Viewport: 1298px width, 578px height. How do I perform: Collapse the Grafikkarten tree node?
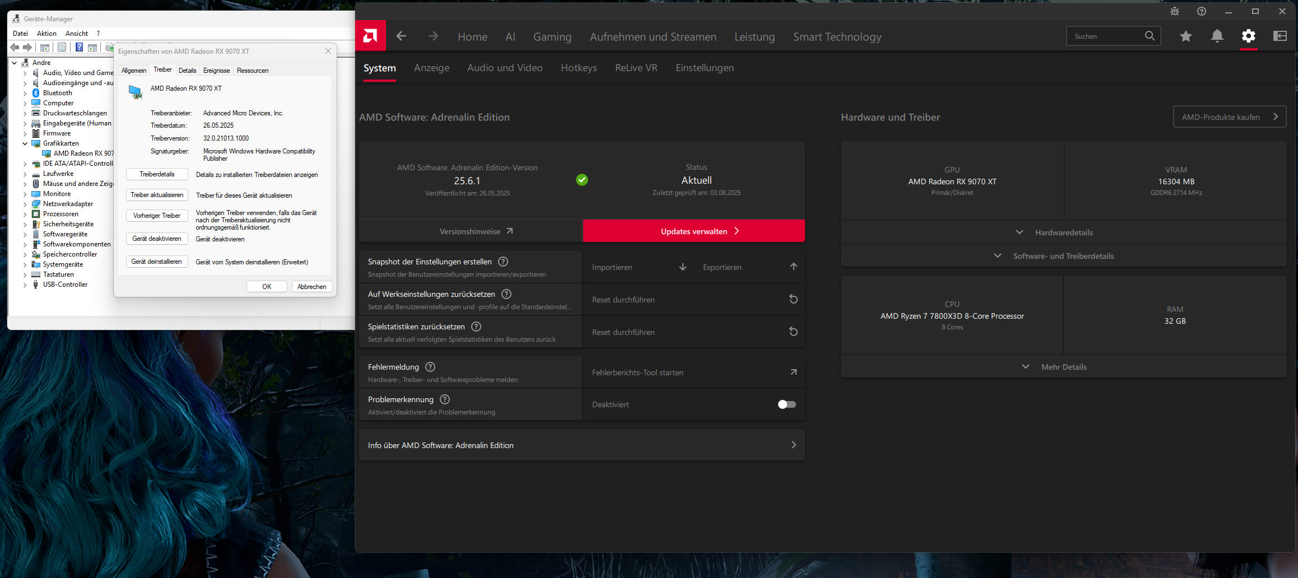tap(25, 143)
